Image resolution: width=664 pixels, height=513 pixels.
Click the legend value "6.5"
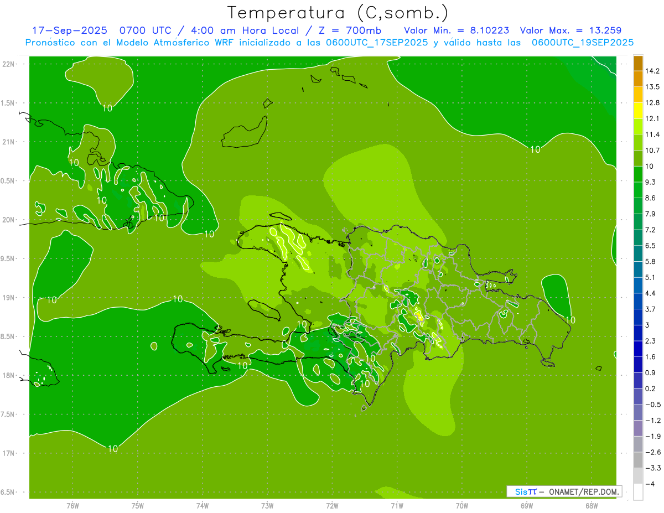651,246
